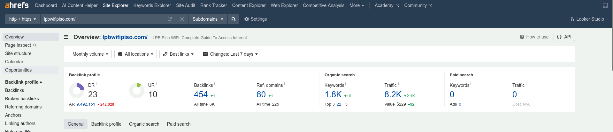Click Backlinks count 454
613x132 pixels.
pyautogui.click(x=201, y=94)
